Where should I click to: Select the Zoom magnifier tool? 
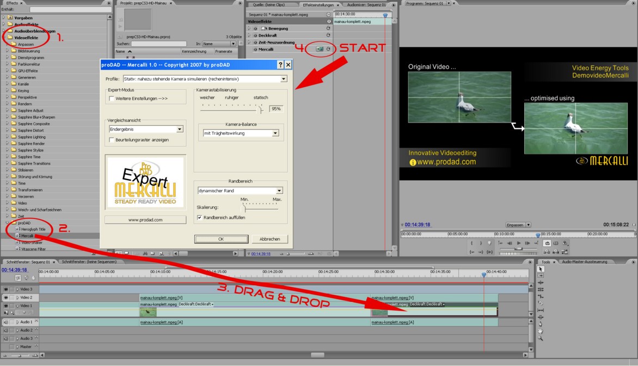pos(541,338)
